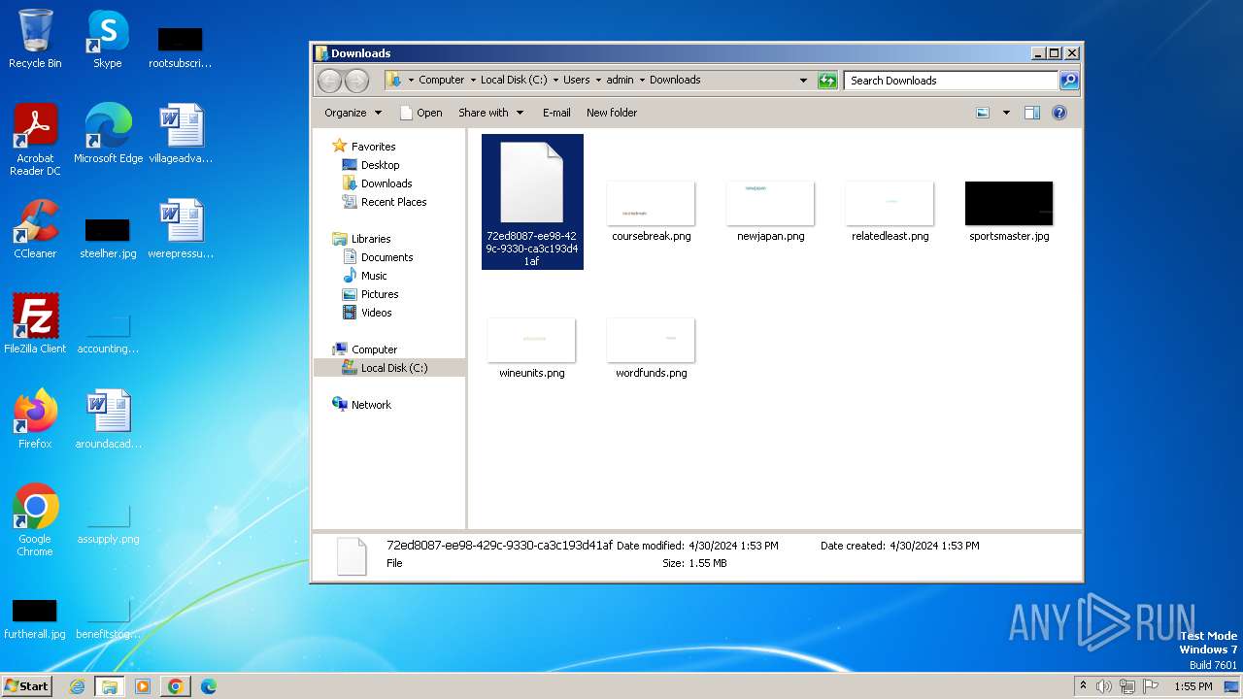Open Action Center flag in tray
Screen dimensions: 1243x699
pyautogui.click(x=1151, y=686)
